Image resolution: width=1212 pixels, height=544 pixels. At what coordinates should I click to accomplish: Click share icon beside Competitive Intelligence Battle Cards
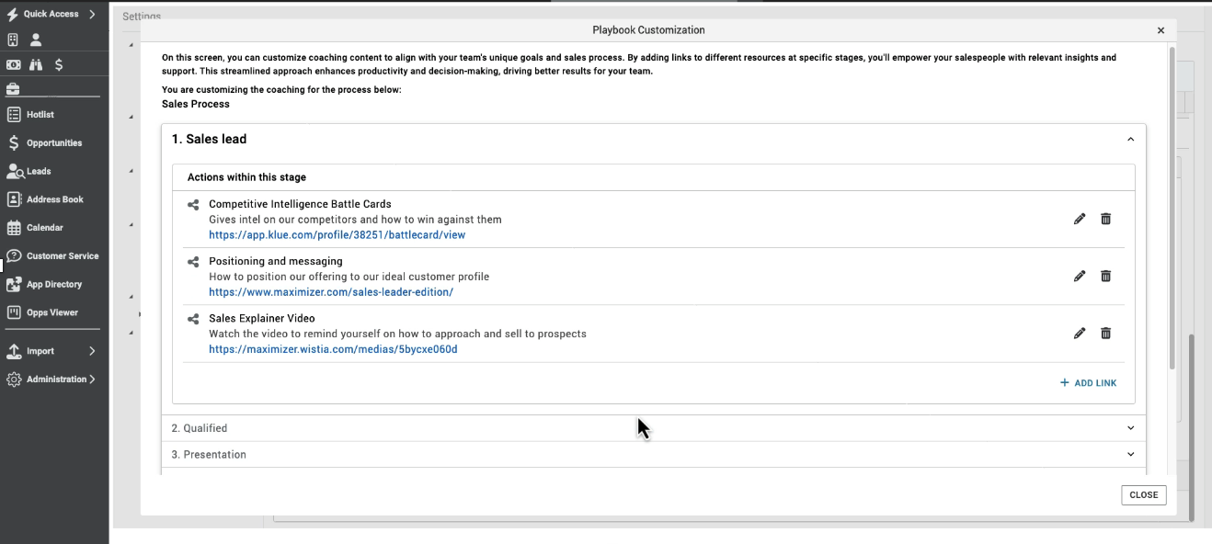193,205
